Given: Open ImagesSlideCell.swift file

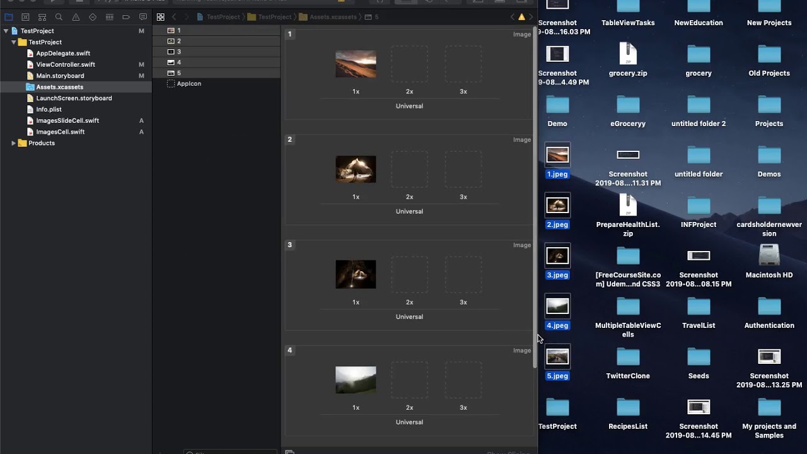Looking at the screenshot, I should [x=67, y=120].
